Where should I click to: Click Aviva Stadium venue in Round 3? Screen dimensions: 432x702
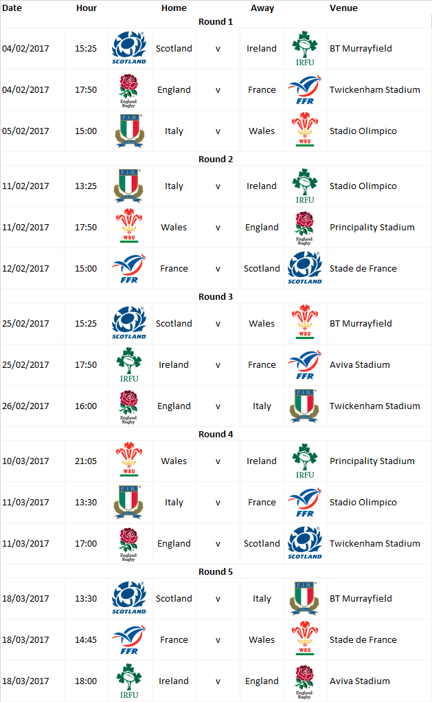(x=359, y=365)
